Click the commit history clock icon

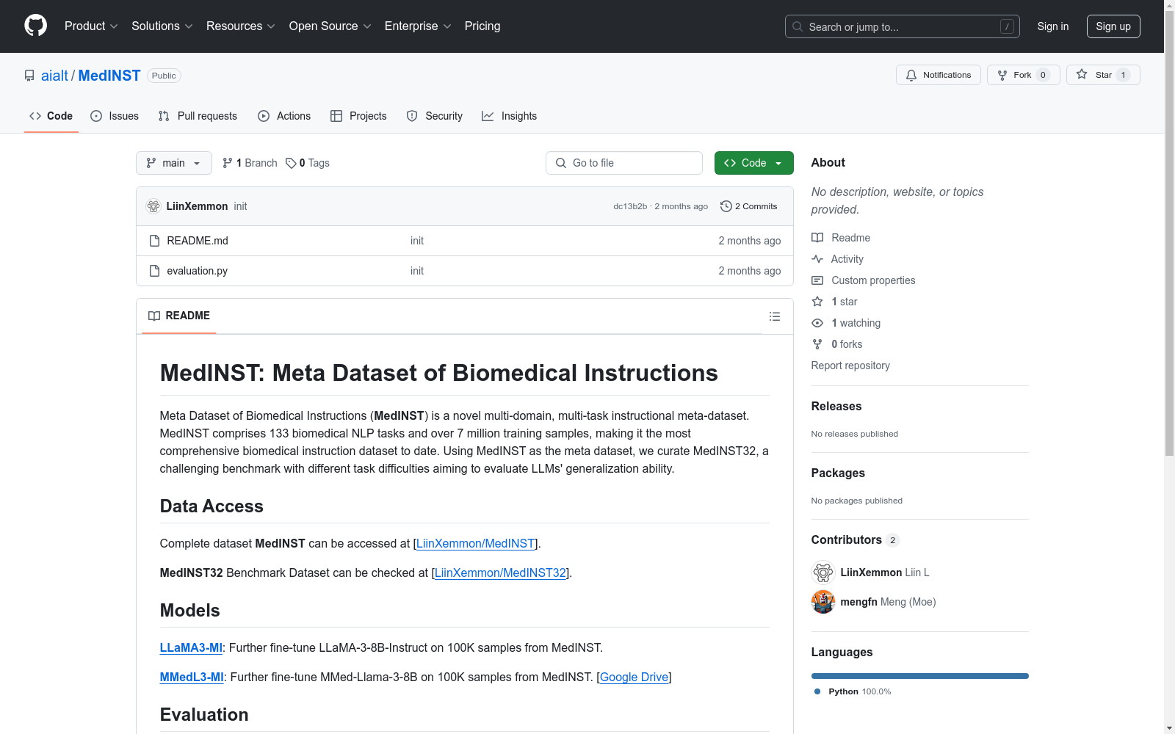[726, 206]
